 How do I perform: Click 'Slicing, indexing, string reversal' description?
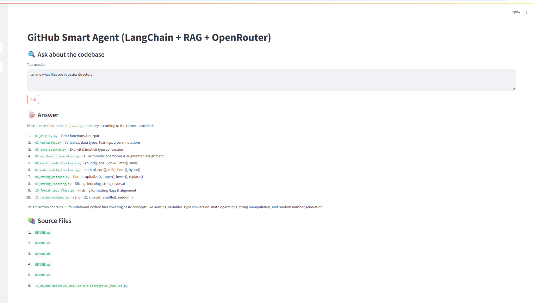click(100, 184)
